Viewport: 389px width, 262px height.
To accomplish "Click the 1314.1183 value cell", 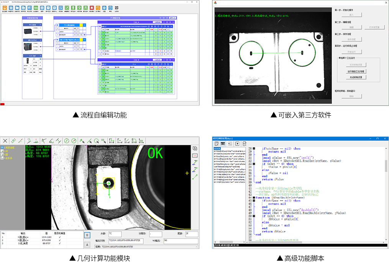I will click(x=46, y=237).
